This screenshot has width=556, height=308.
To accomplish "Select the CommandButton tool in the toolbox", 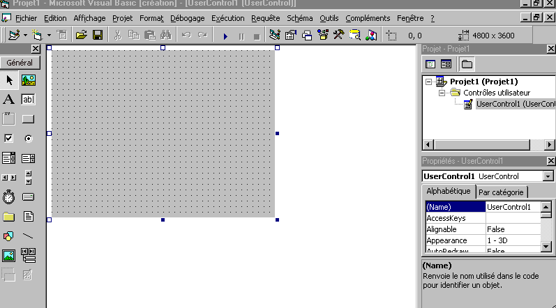I will (x=28, y=118).
